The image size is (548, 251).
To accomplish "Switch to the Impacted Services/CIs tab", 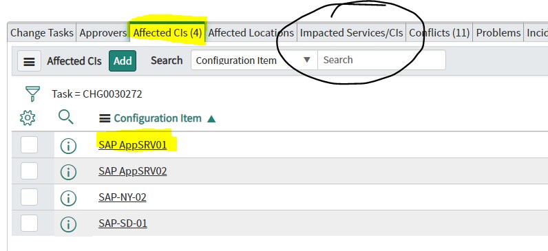I will point(351,33).
